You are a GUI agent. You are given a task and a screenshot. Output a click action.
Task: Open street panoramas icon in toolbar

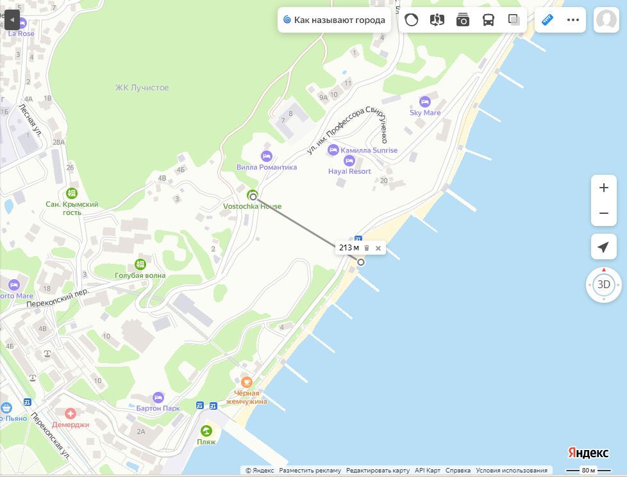(x=437, y=20)
